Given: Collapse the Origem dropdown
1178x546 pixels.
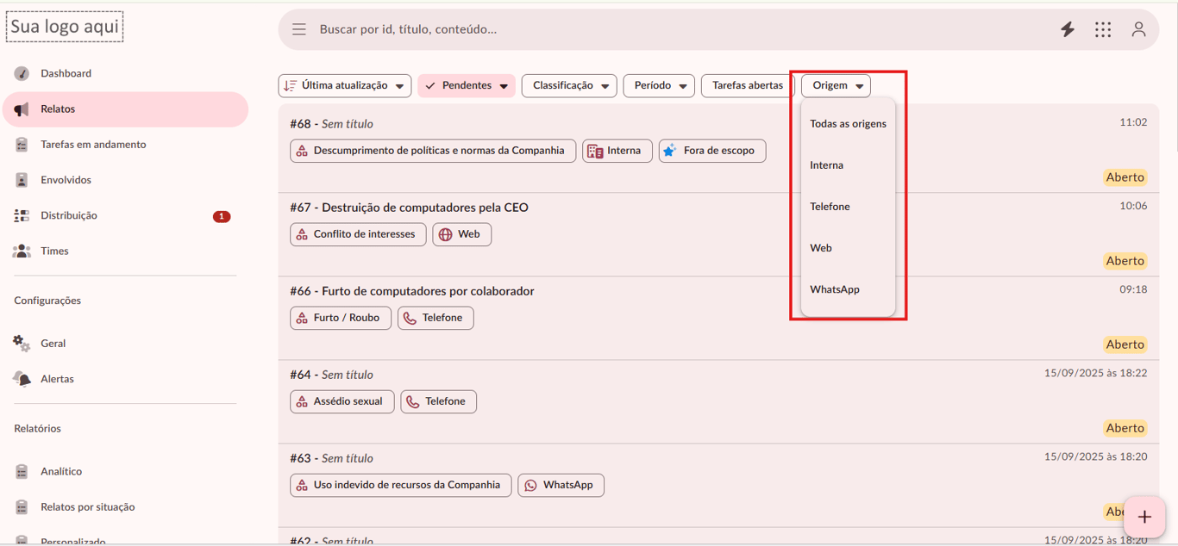Looking at the screenshot, I should coord(836,86).
